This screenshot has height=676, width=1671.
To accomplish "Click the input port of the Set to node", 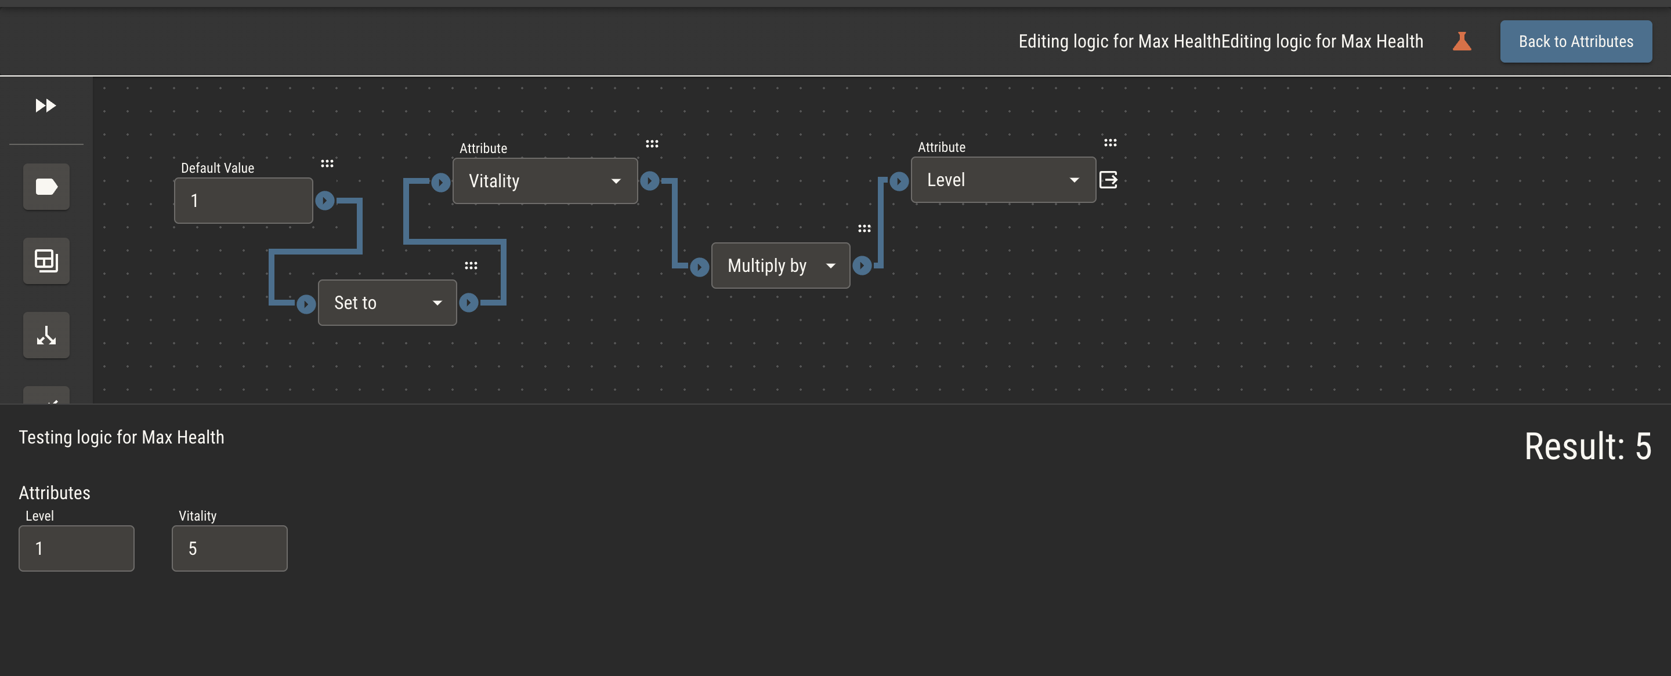I will pos(306,303).
